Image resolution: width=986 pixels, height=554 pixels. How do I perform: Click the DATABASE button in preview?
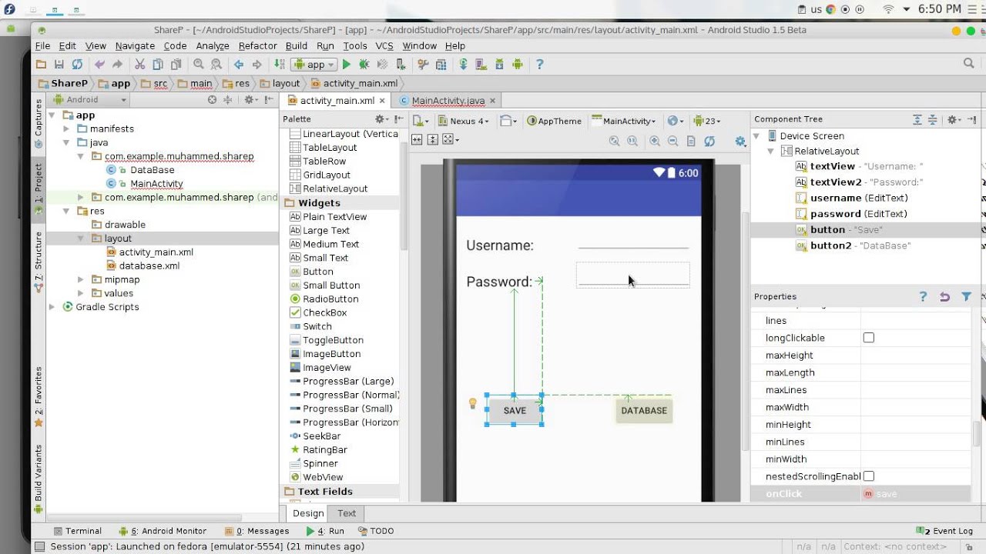[x=644, y=410]
